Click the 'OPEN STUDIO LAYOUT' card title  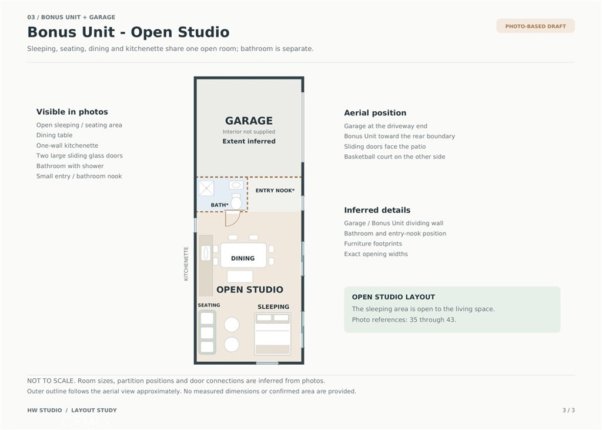click(393, 297)
